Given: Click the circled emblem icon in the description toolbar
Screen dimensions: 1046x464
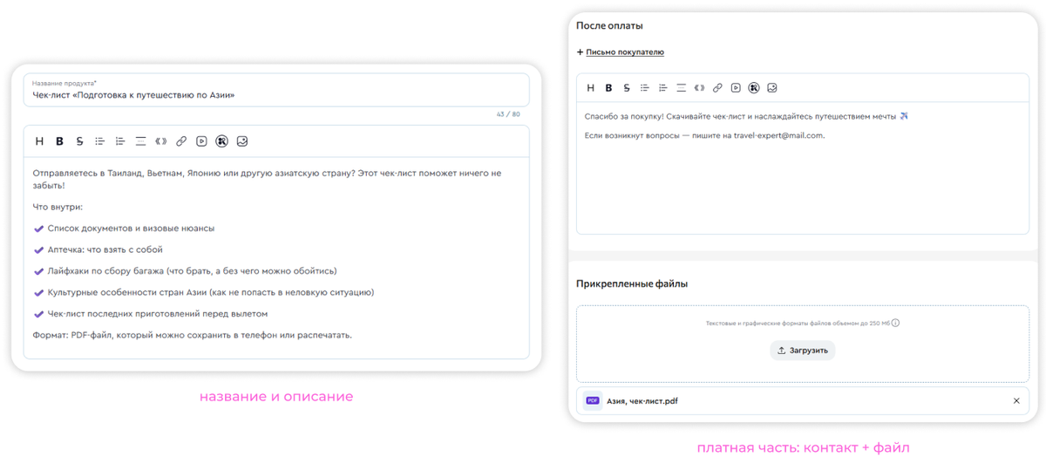Looking at the screenshot, I should pos(221,141).
